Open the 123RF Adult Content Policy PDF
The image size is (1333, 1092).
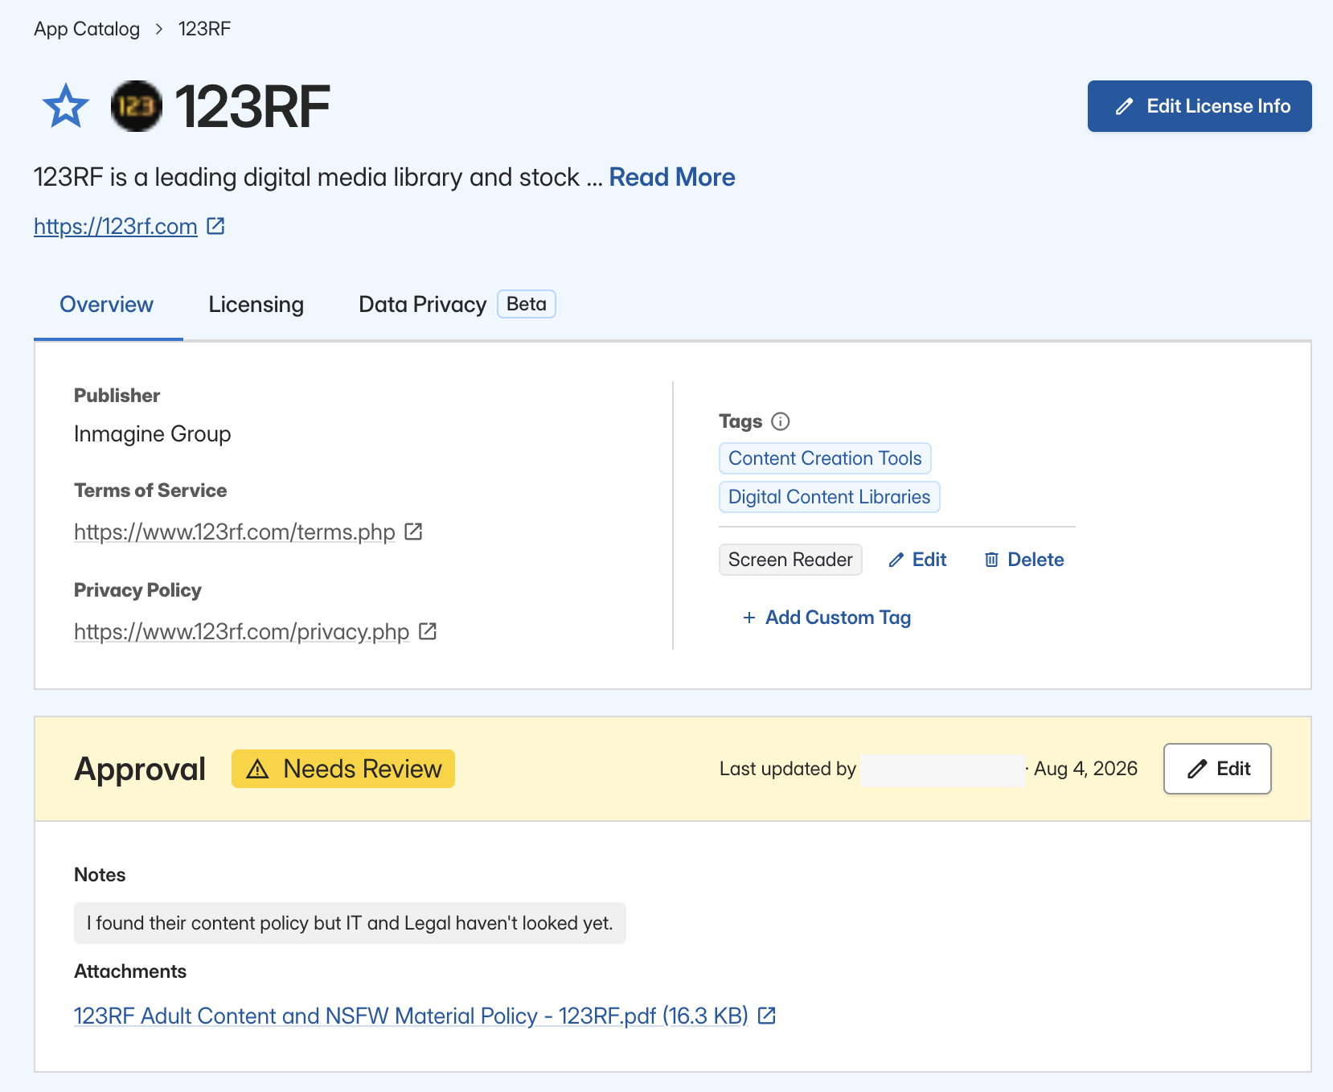(411, 1016)
